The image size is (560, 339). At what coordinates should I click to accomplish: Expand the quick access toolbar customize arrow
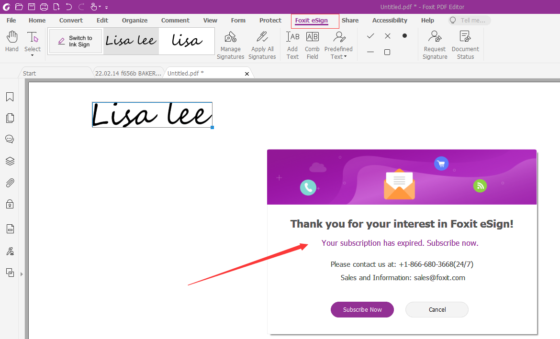106,7
